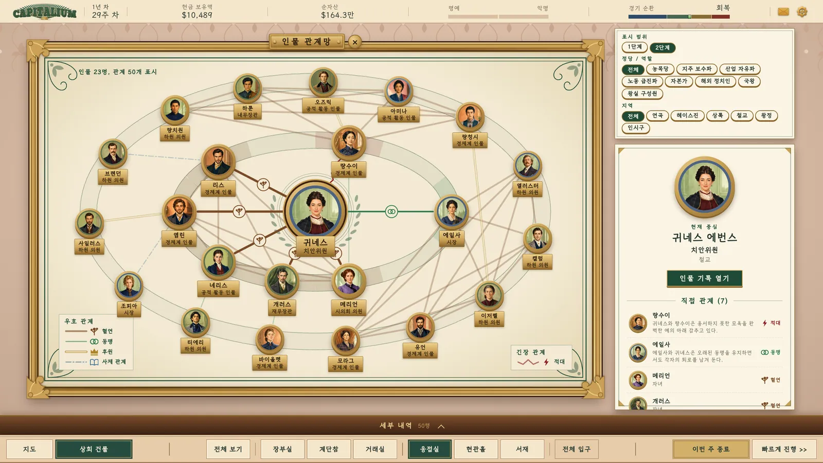Switch to 지도 tab
This screenshot has width=823, height=463.
[29, 449]
